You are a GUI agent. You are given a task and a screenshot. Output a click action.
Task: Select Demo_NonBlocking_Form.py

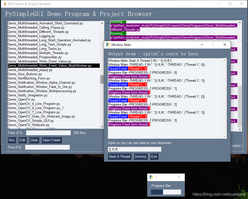click(53, 78)
